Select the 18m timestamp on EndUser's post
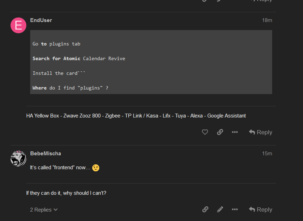The image size is (303, 221). click(267, 20)
